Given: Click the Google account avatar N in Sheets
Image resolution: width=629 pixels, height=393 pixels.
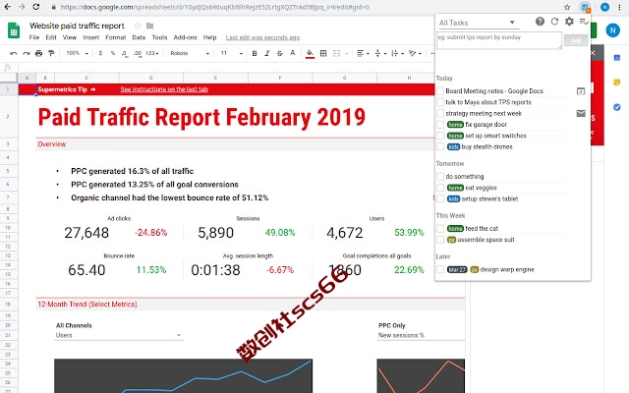Looking at the screenshot, I should point(612,30).
